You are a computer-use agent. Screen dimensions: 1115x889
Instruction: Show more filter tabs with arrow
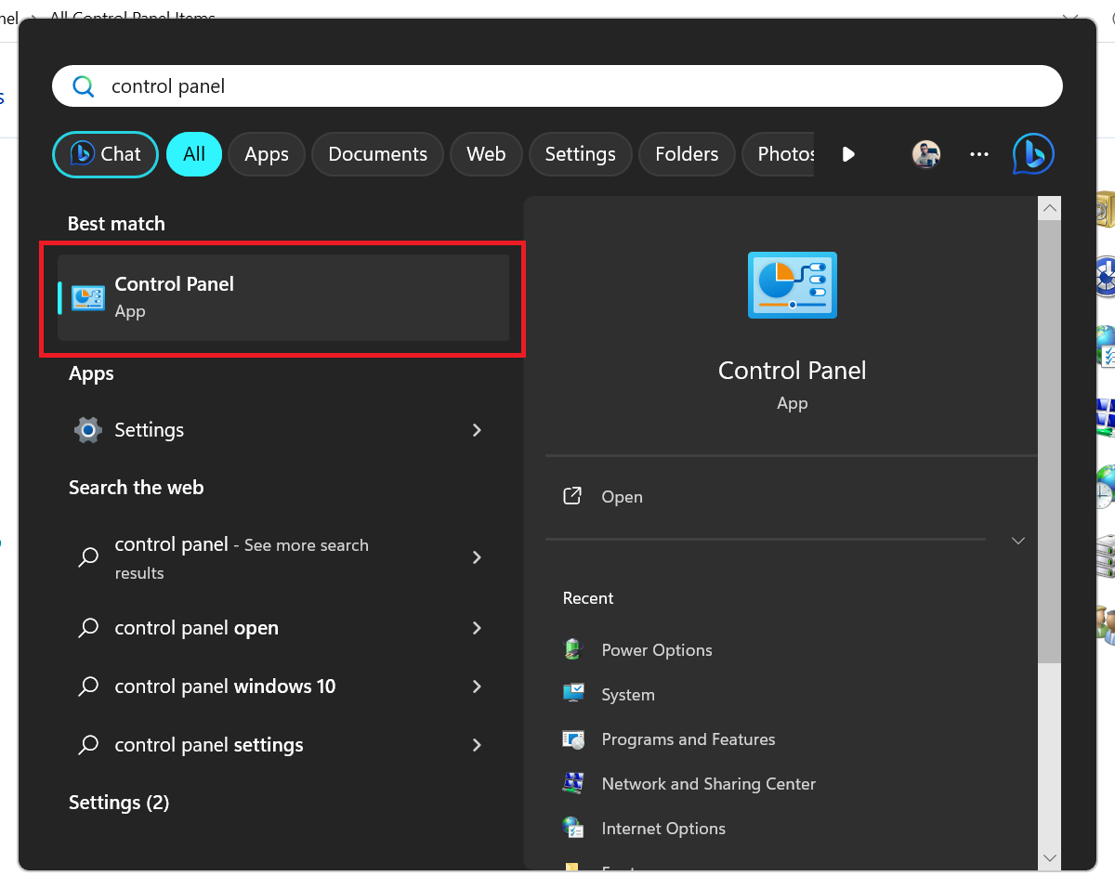847,154
